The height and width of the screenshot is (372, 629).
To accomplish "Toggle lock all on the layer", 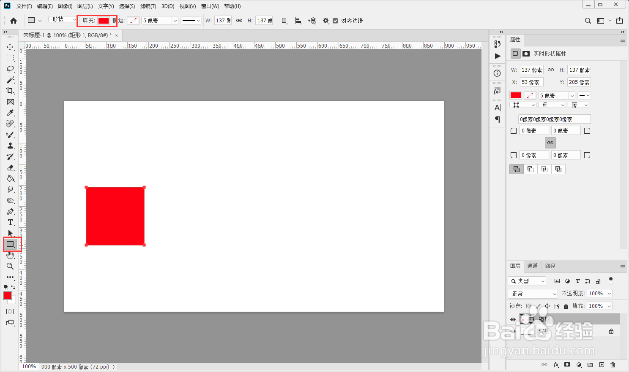I will (x=566, y=306).
